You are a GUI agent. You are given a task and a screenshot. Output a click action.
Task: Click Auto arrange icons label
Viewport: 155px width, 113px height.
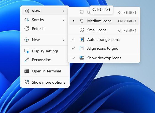coord(103,39)
